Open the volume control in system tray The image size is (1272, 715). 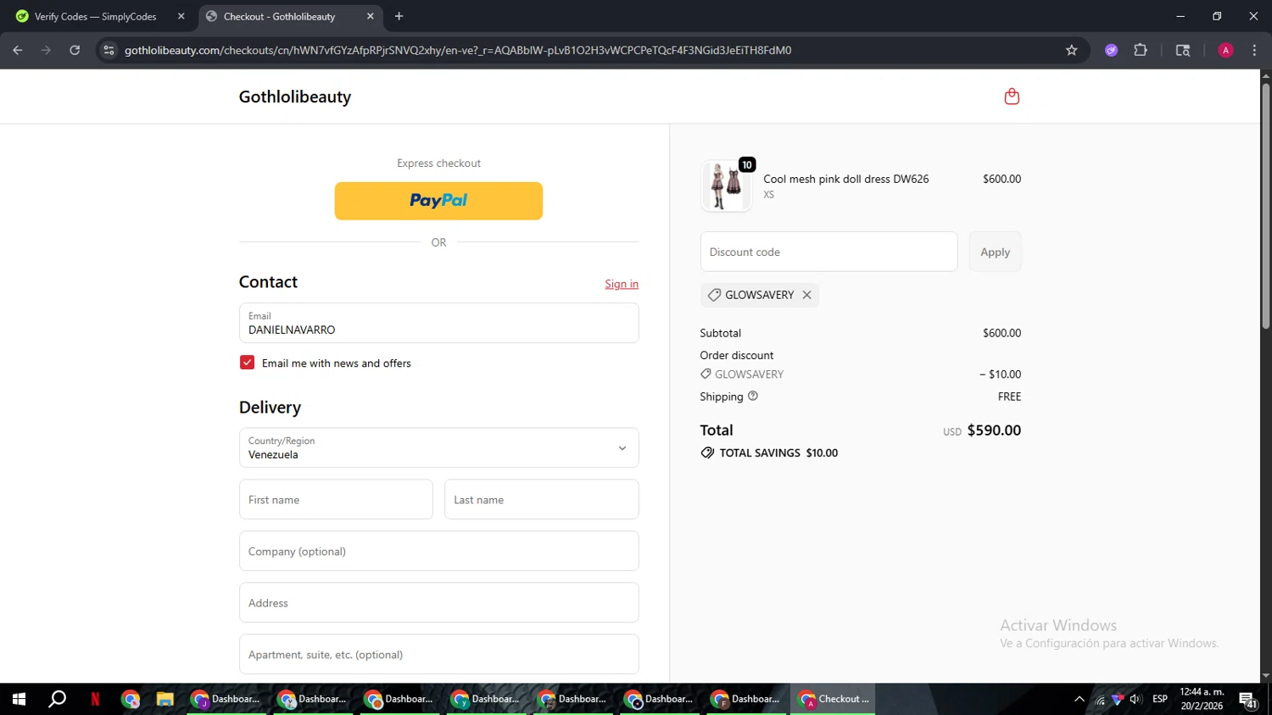tap(1135, 699)
